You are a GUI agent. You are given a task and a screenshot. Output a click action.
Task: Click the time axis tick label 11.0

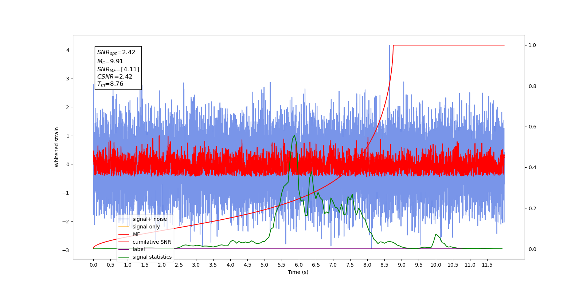pyautogui.click(x=470, y=265)
